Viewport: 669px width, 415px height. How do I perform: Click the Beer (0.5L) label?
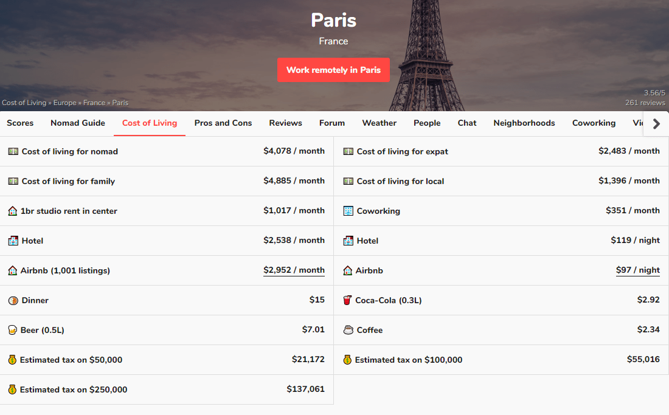pos(42,330)
